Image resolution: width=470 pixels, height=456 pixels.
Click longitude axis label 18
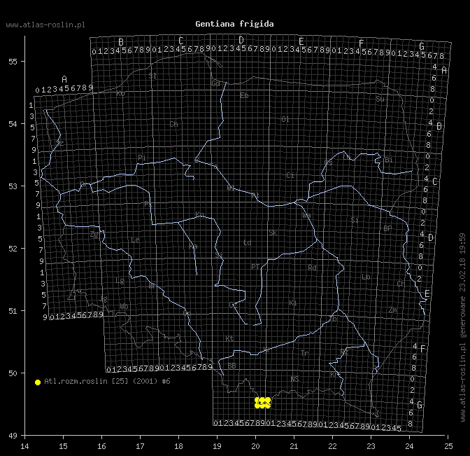pyautogui.click(x=178, y=446)
